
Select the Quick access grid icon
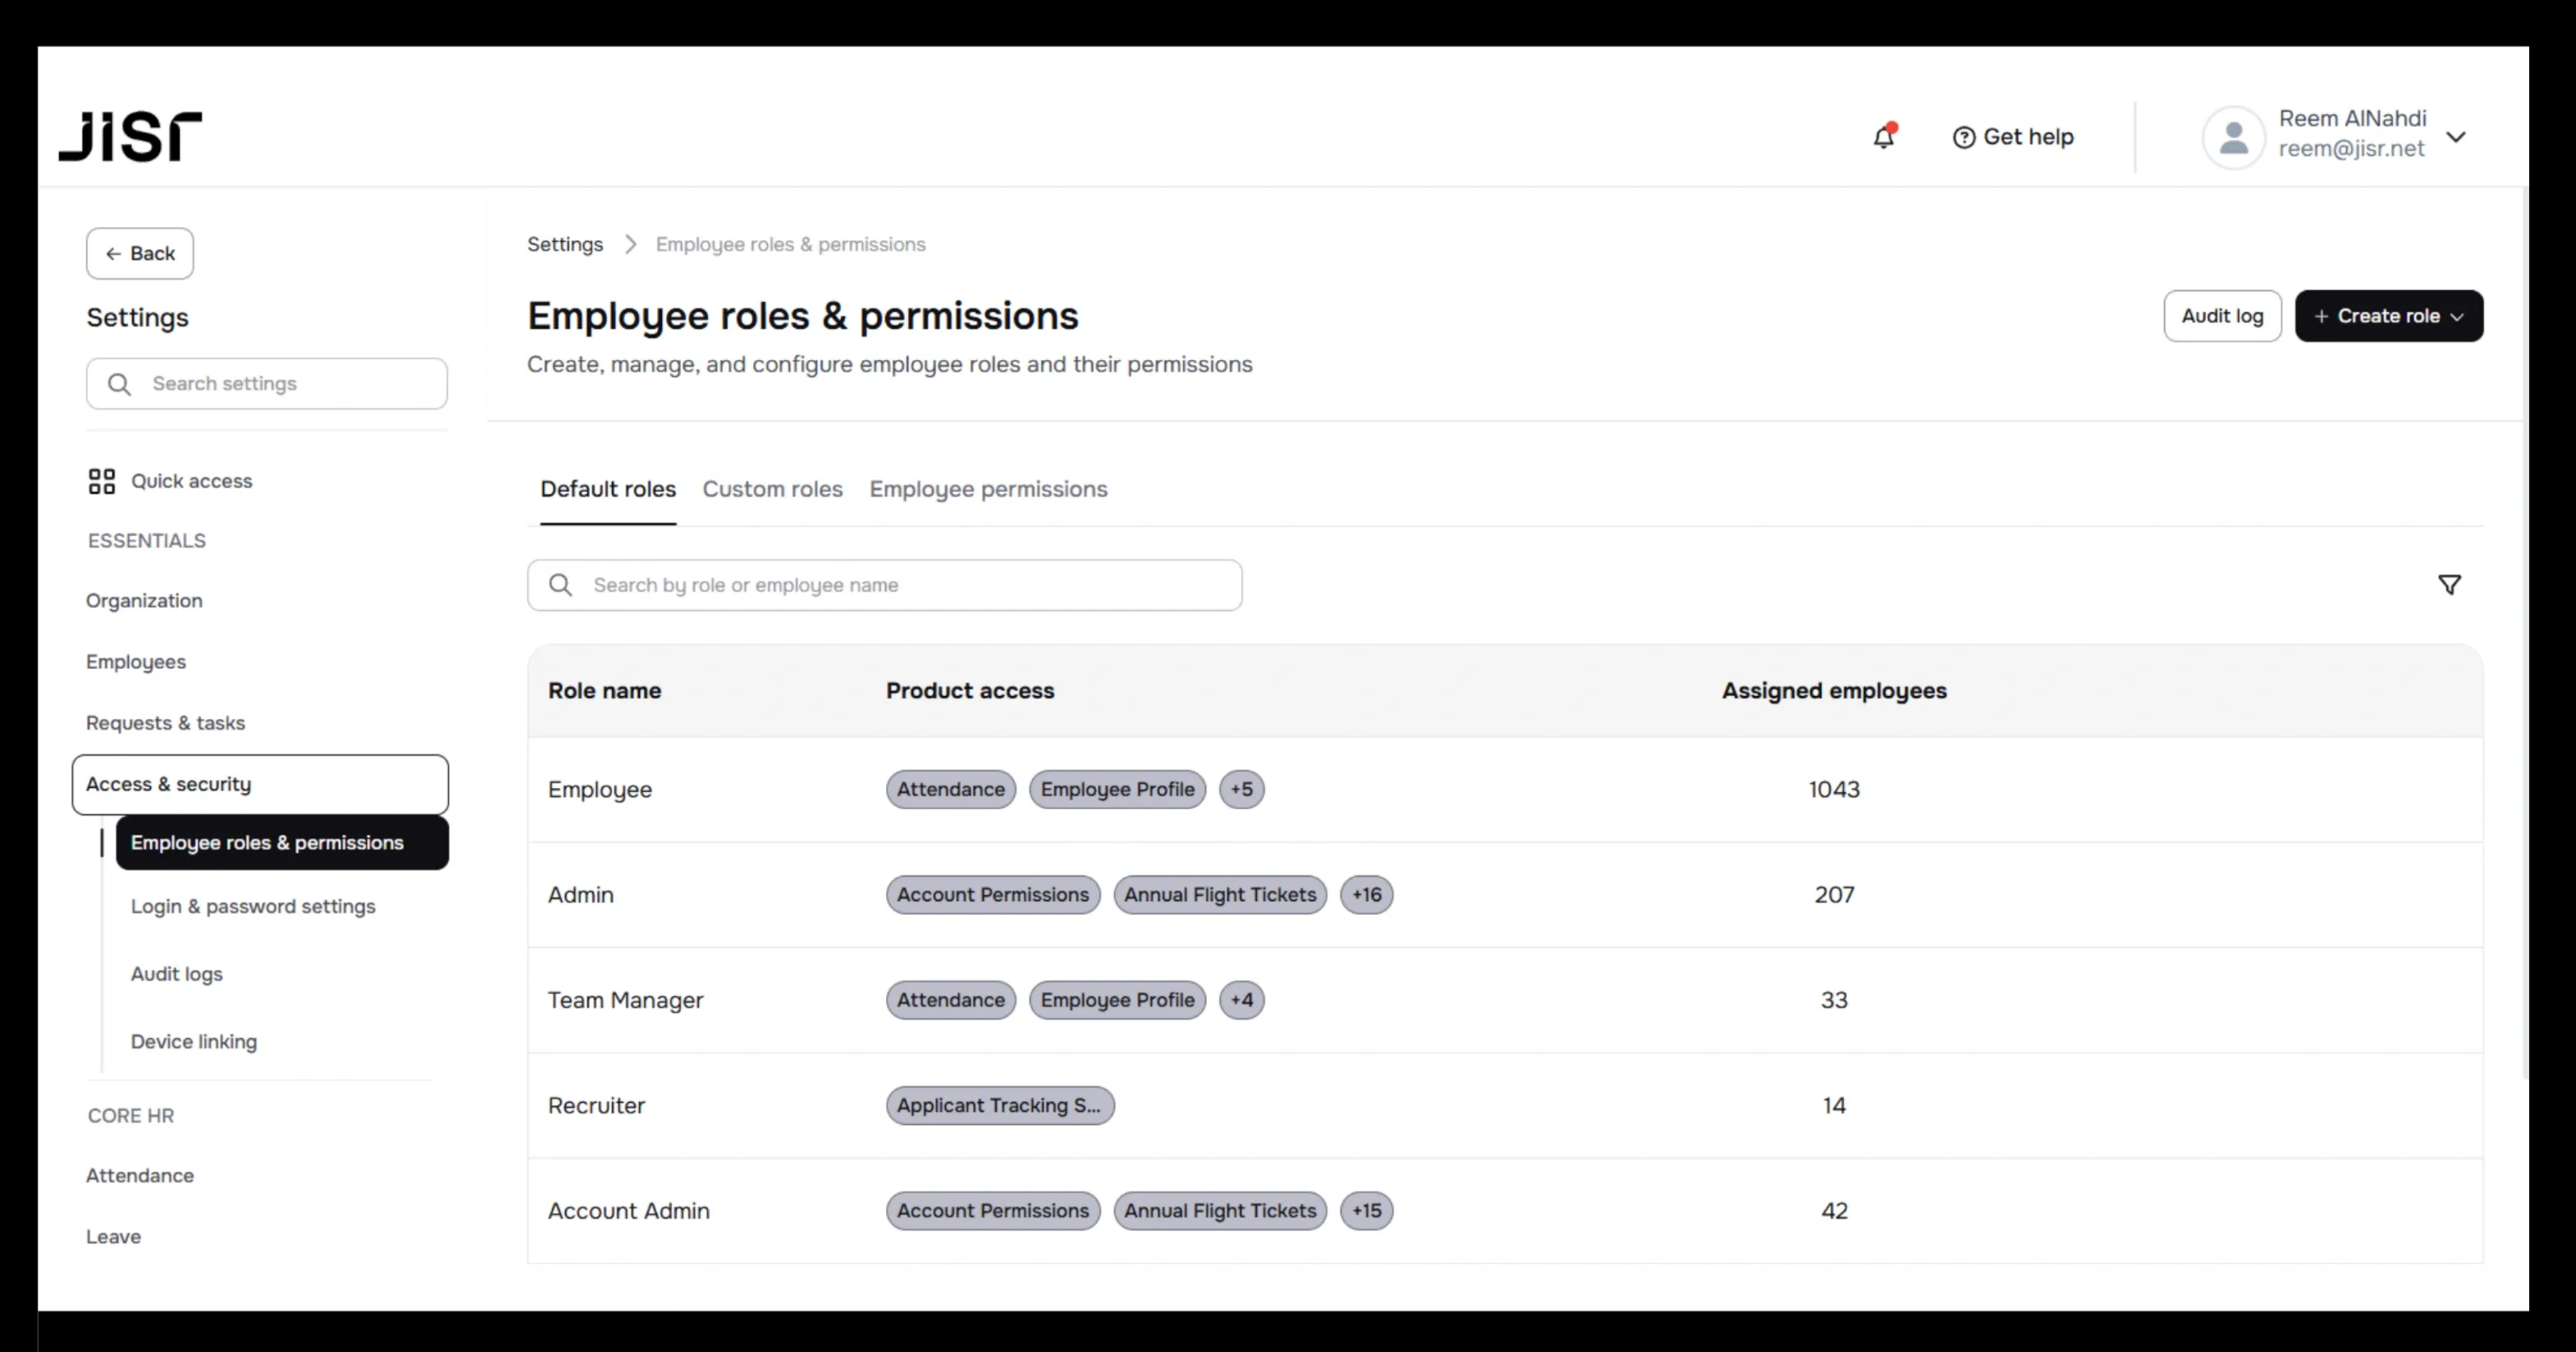pyautogui.click(x=101, y=480)
